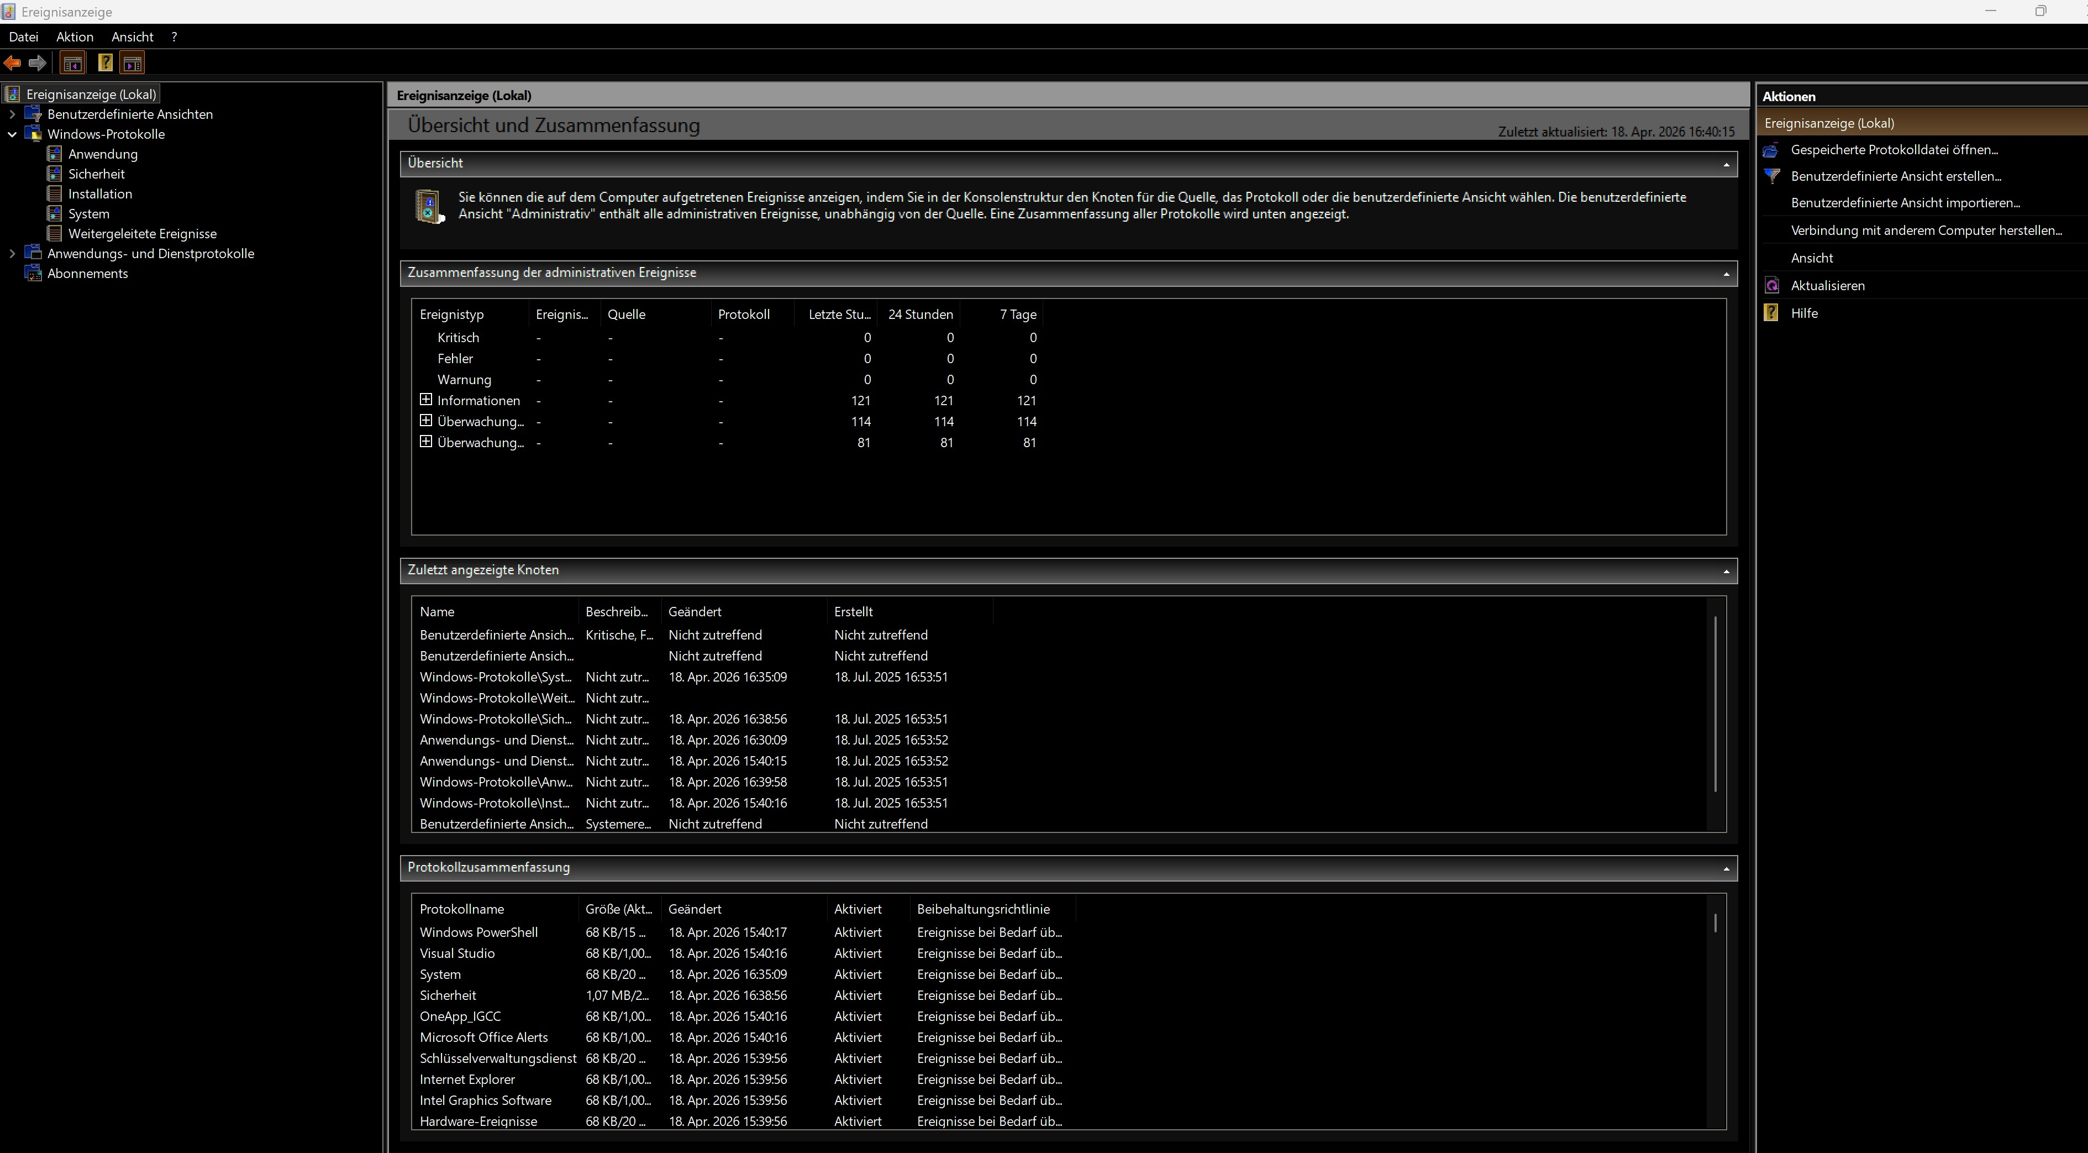Expand the Benutzerdefinierte Ansichten tree node
The image size is (2088, 1153).
(12, 114)
